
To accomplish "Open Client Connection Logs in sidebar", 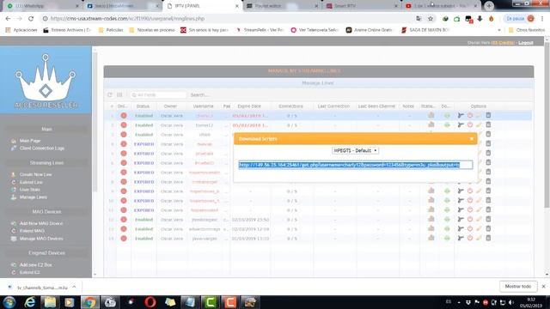I will click(42, 148).
